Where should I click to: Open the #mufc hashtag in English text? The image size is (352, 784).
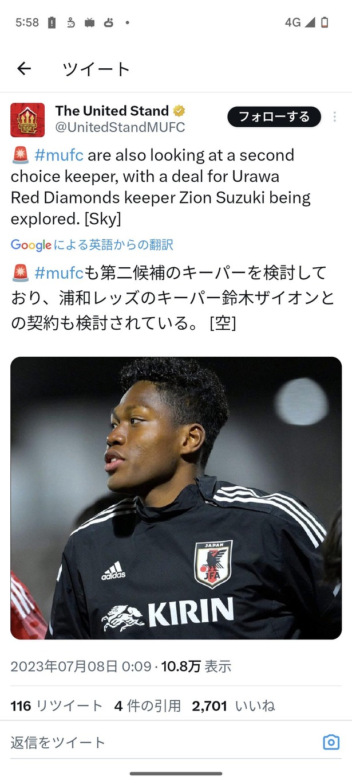coord(59,155)
